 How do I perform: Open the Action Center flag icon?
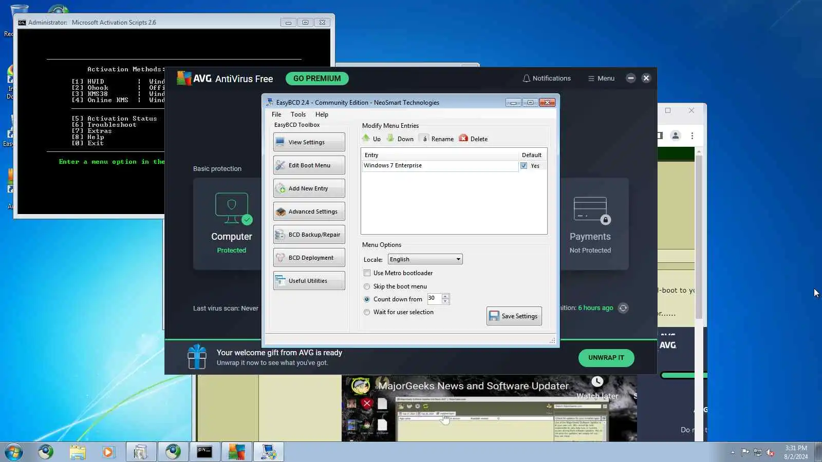[745, 452]
